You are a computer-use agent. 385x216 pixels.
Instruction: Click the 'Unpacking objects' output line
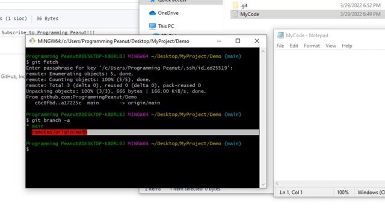pos(116,91)
